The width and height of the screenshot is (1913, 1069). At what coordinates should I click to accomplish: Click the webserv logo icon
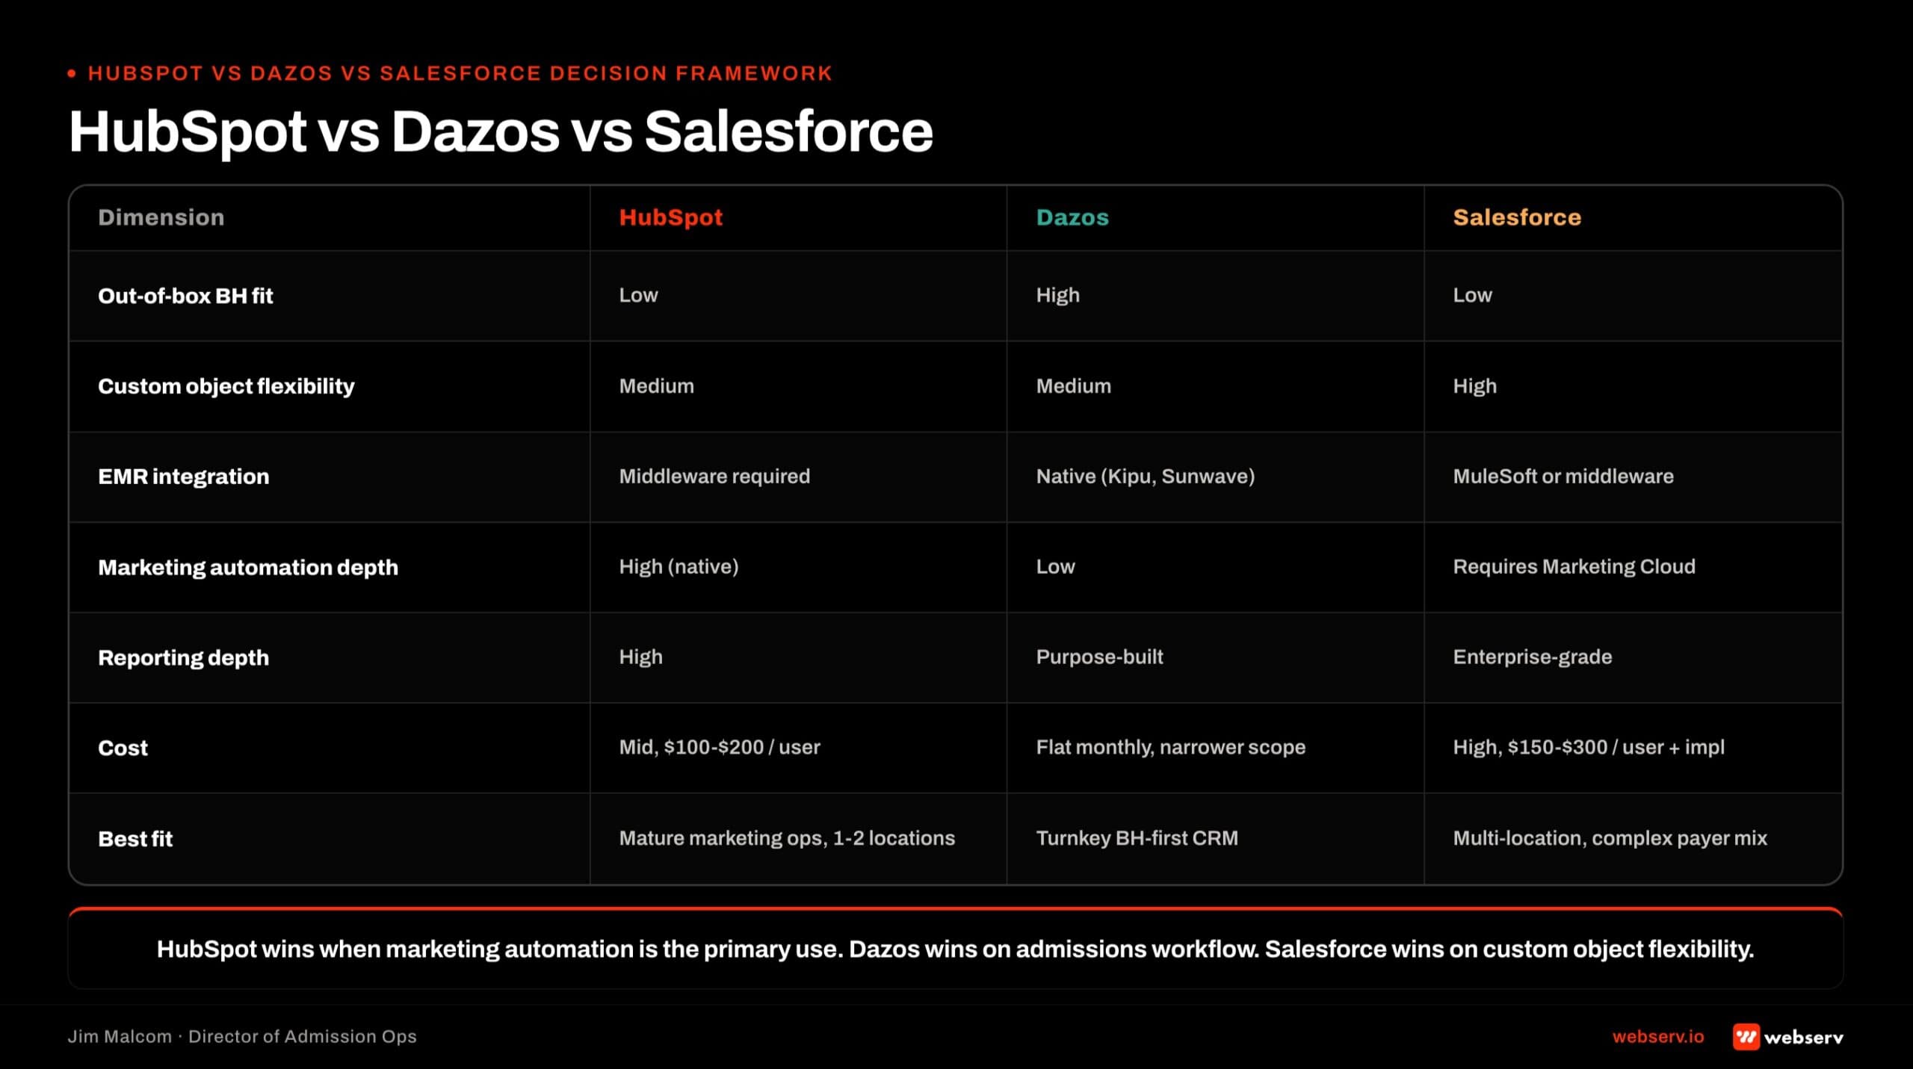(1746, 1037)
